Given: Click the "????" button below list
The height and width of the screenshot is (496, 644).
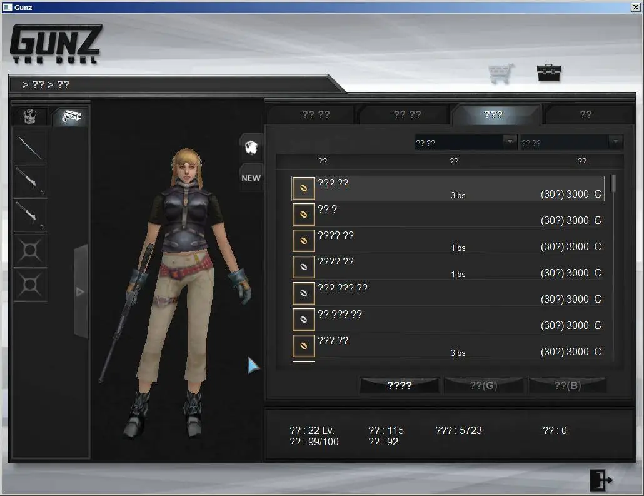Looking at the screenshot, I should pyautogui.click(x=399, y=385).
